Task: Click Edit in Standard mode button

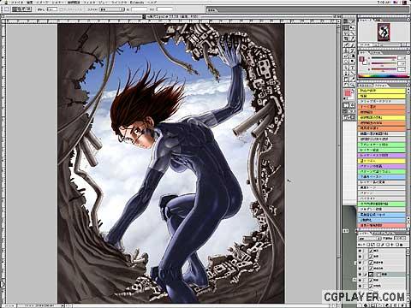Action: (x=346, y=105)
